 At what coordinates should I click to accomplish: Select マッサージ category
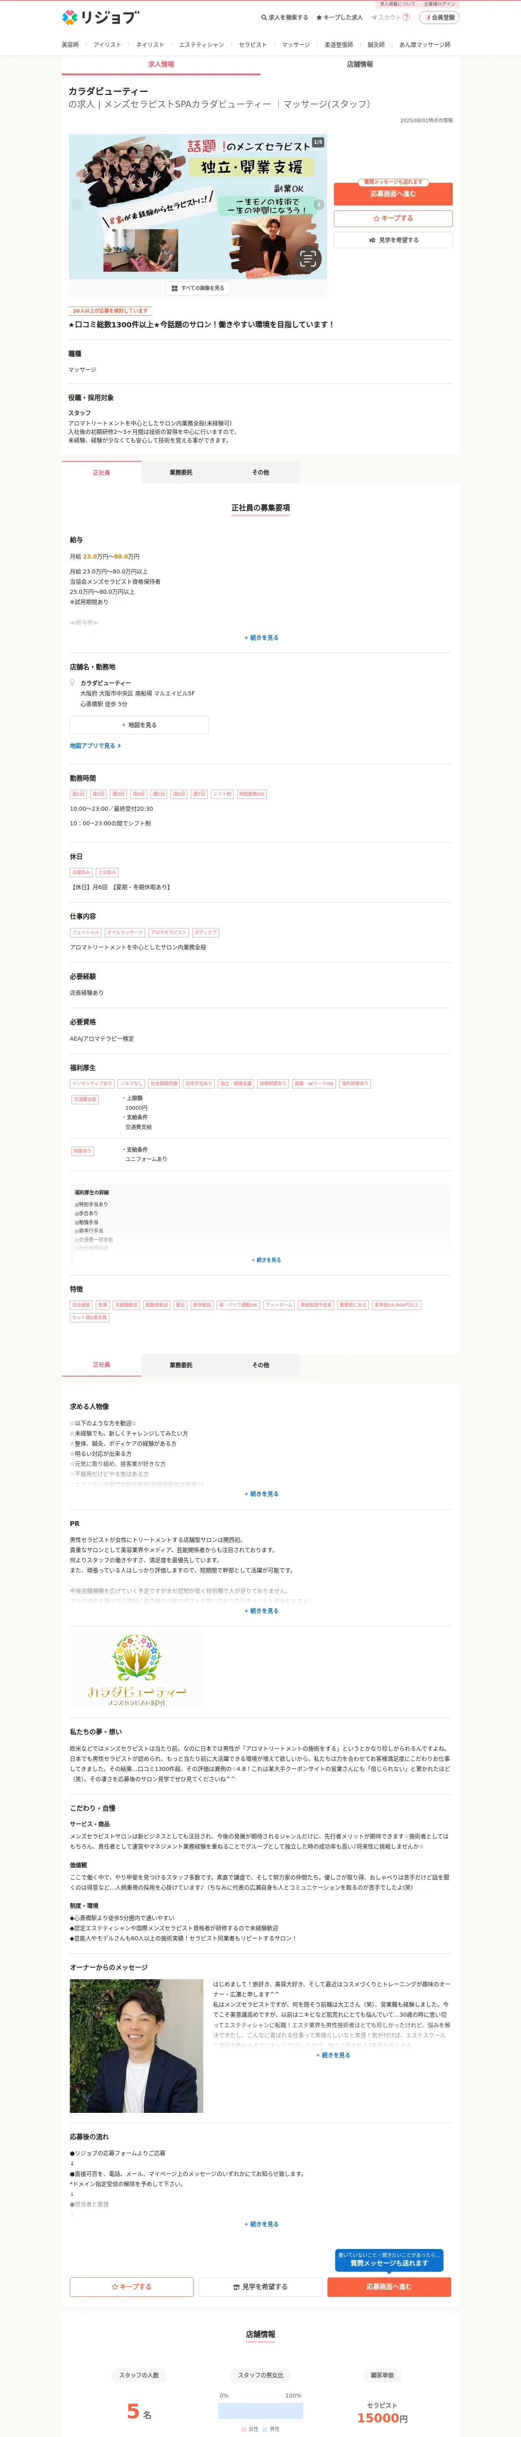295,44
